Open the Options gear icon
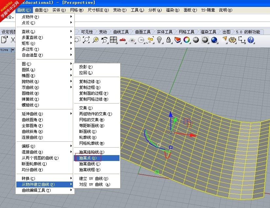Image resolution: width=270 pixels, height=208 pixels. click(232, 40)
